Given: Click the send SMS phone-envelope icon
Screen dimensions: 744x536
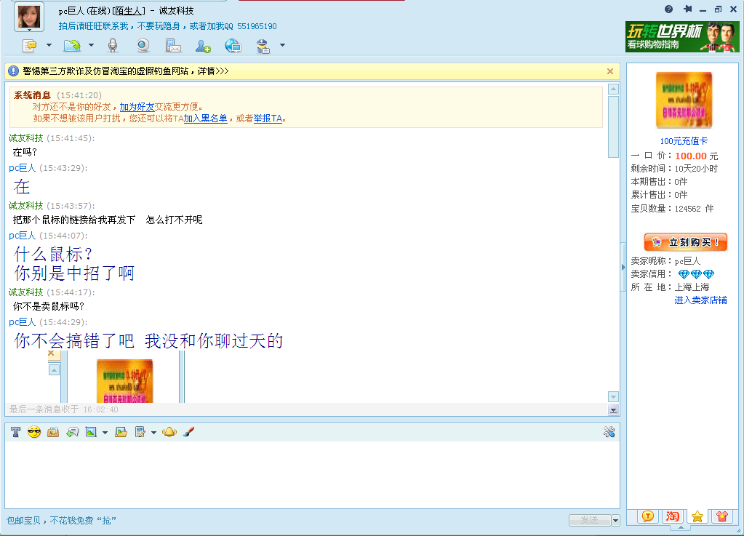Looking at the screenshot, I should pyautogui.click(x=173, y=46).
